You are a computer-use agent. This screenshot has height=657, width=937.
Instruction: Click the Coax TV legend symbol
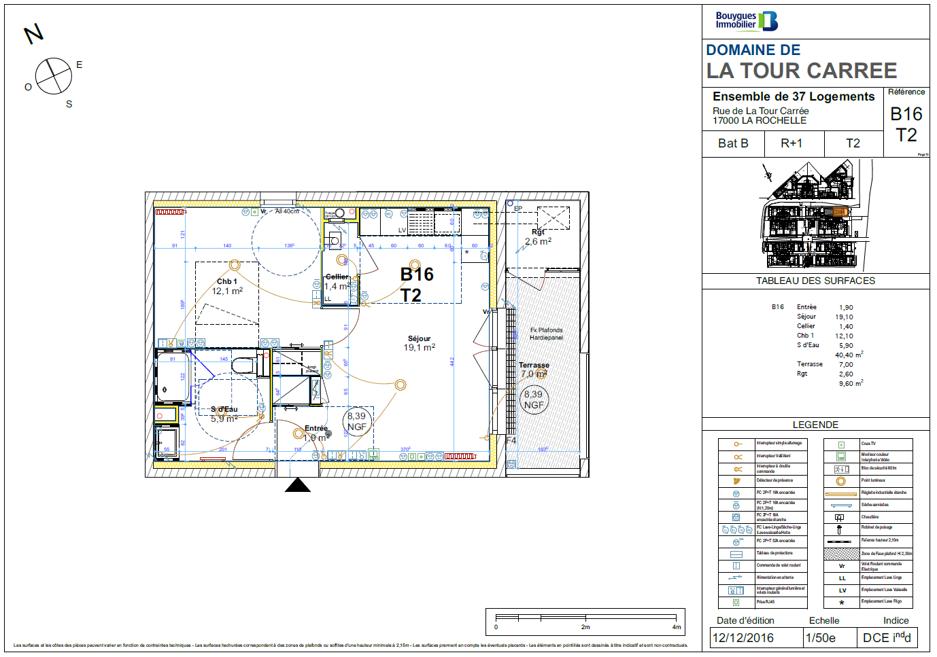(840, 444)
